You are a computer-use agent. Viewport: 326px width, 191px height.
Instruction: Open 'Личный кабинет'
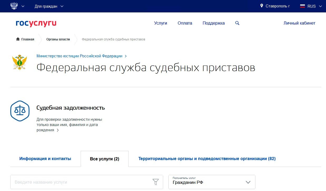299,23
